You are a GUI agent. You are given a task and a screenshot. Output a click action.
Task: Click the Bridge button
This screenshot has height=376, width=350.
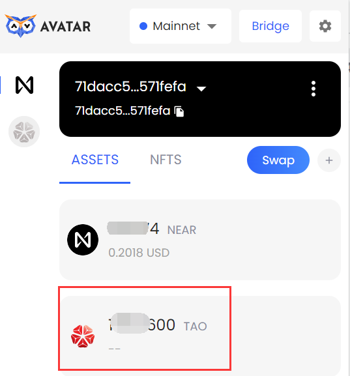[x=270, y=26]
